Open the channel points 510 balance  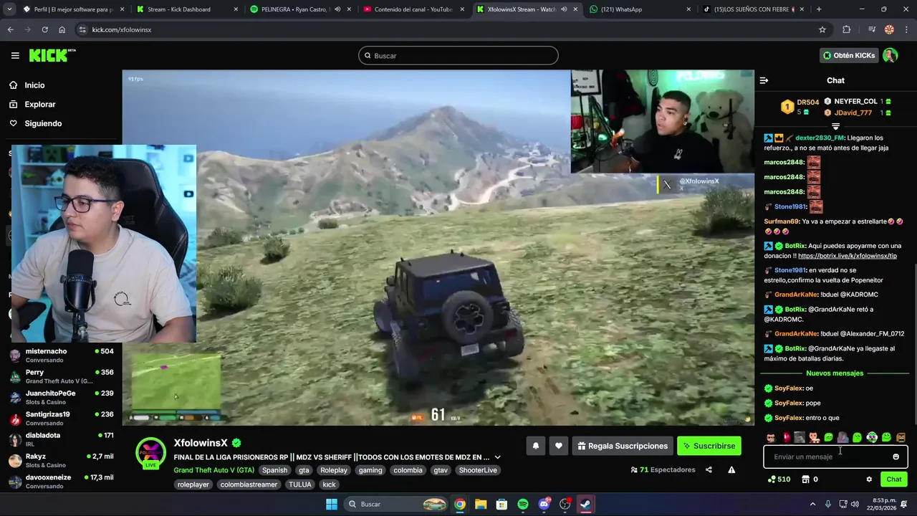coord(779,479)
